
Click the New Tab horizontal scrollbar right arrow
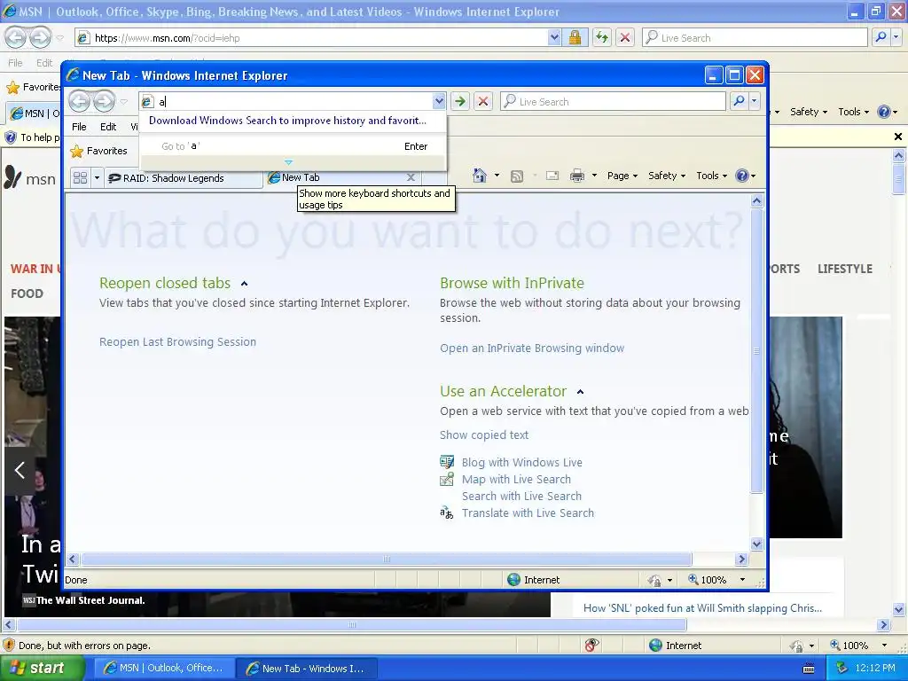tap(742, 559)
